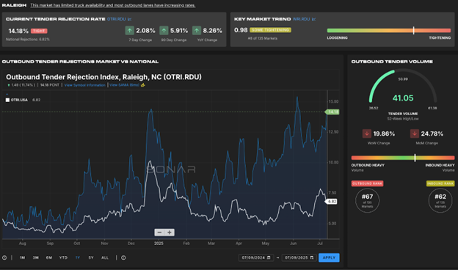Click the green 14.18 price axis label
Viewport: 458px width, 270px height.
click(x=332, y=112)
